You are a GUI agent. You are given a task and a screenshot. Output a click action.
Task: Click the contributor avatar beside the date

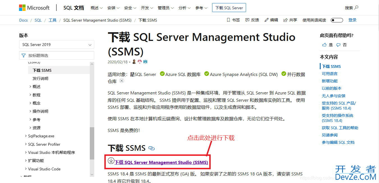(x=134, y=62)
